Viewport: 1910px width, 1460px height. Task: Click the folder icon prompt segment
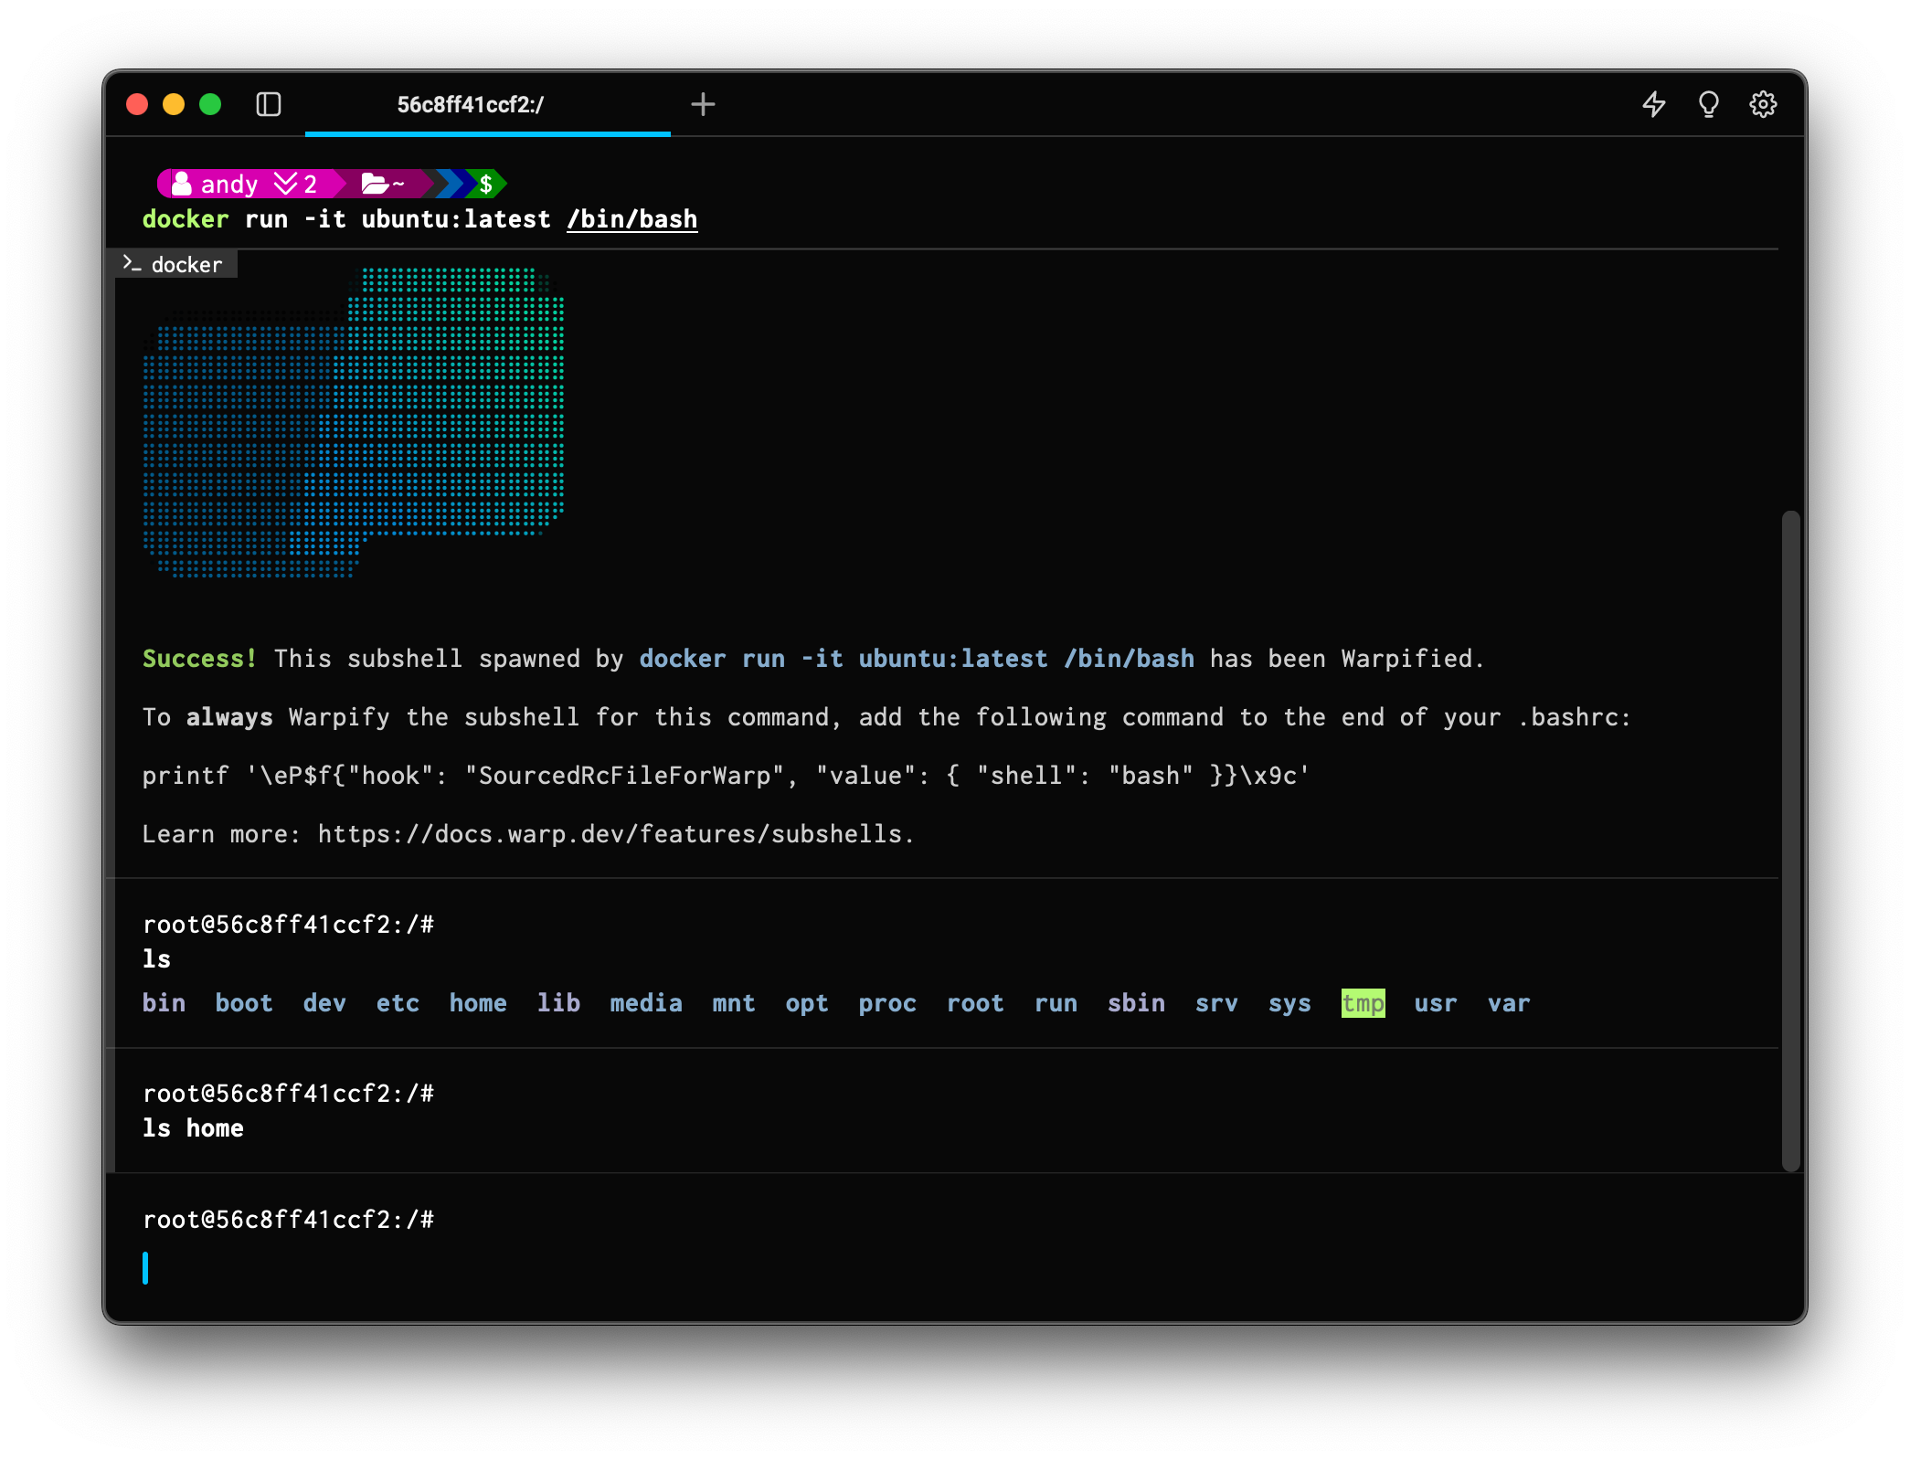(382, 185)
